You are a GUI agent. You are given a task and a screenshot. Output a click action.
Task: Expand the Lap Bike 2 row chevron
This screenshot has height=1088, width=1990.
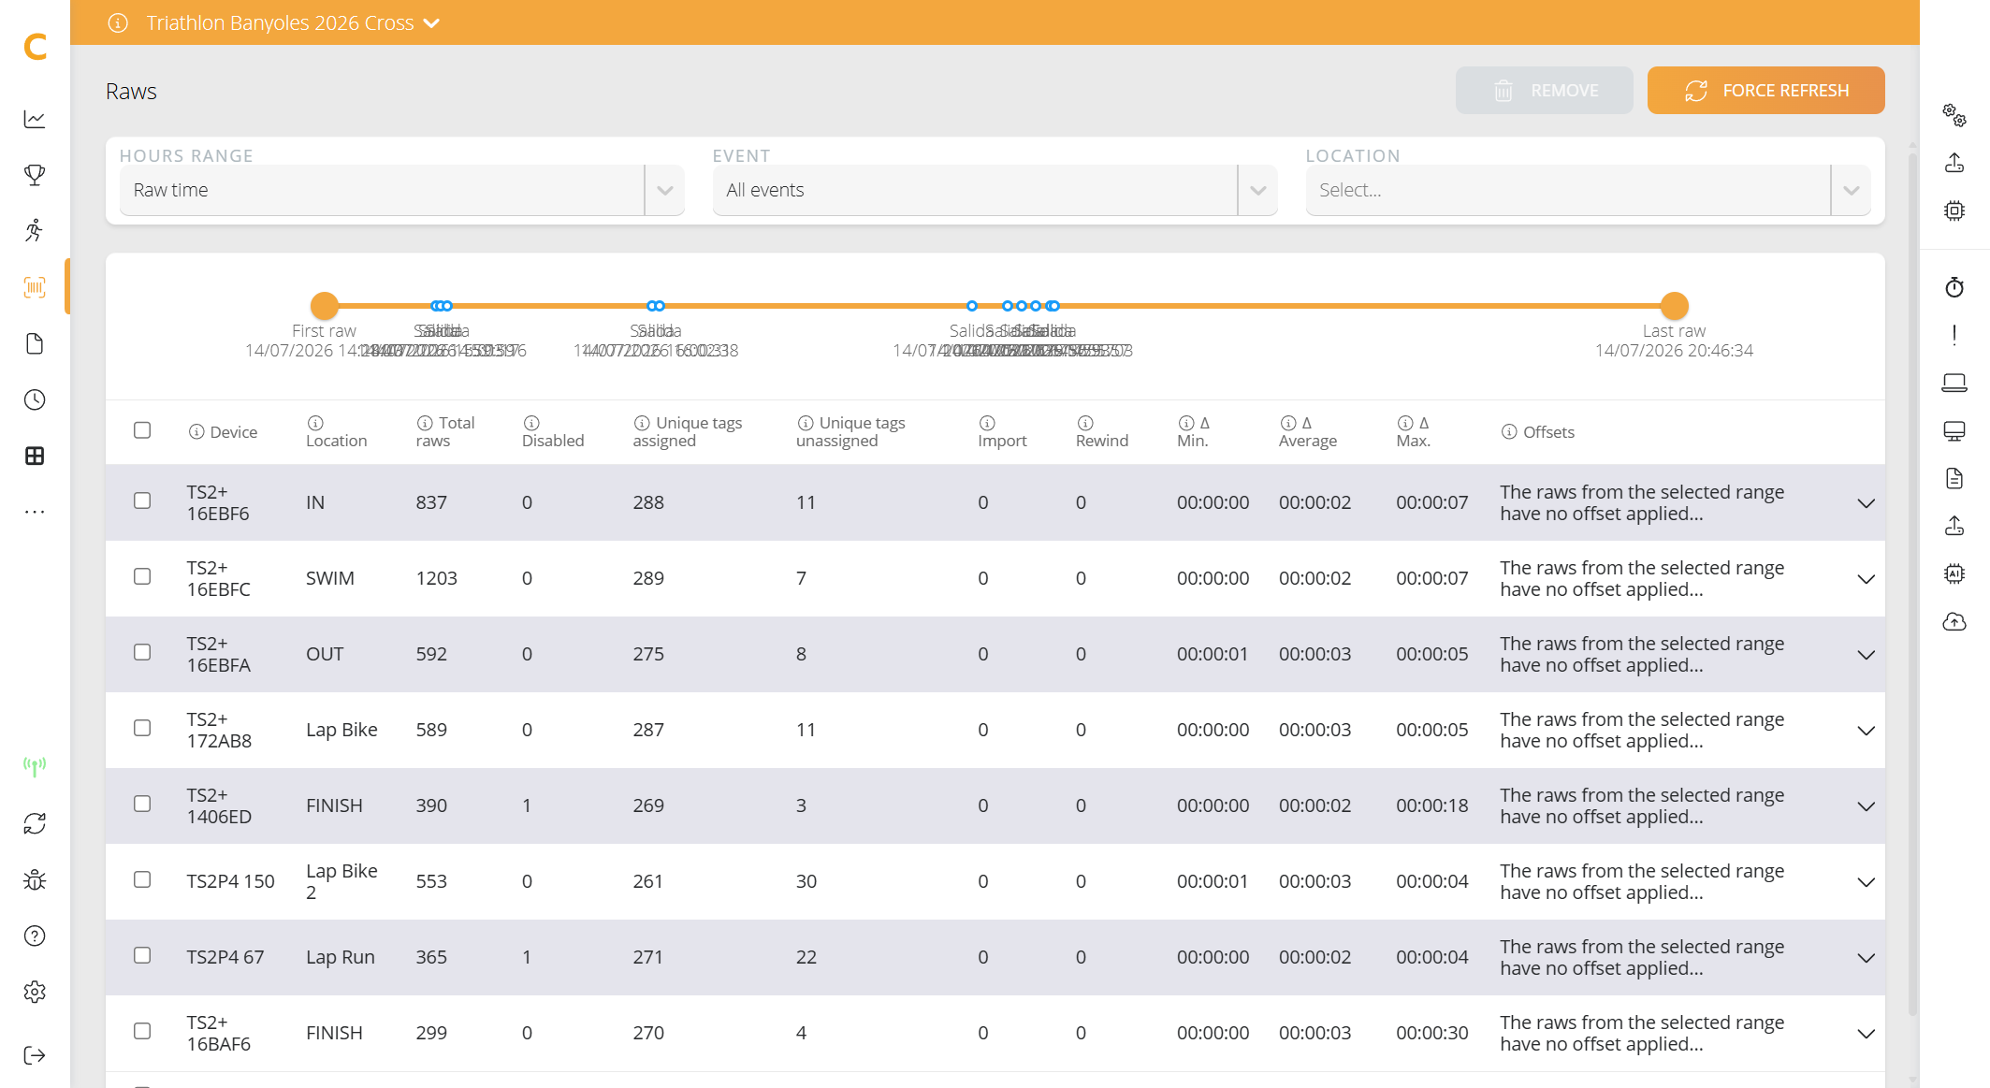pyautogui.click(x=1867, y=882)
